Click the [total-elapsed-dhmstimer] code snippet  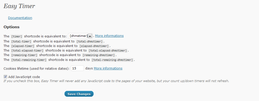tap(108, 51)
